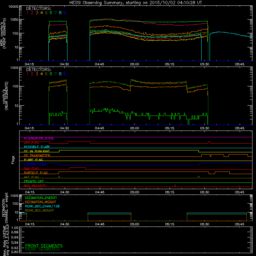Click the 10000 tick label on the top plot

coord(13,6)
